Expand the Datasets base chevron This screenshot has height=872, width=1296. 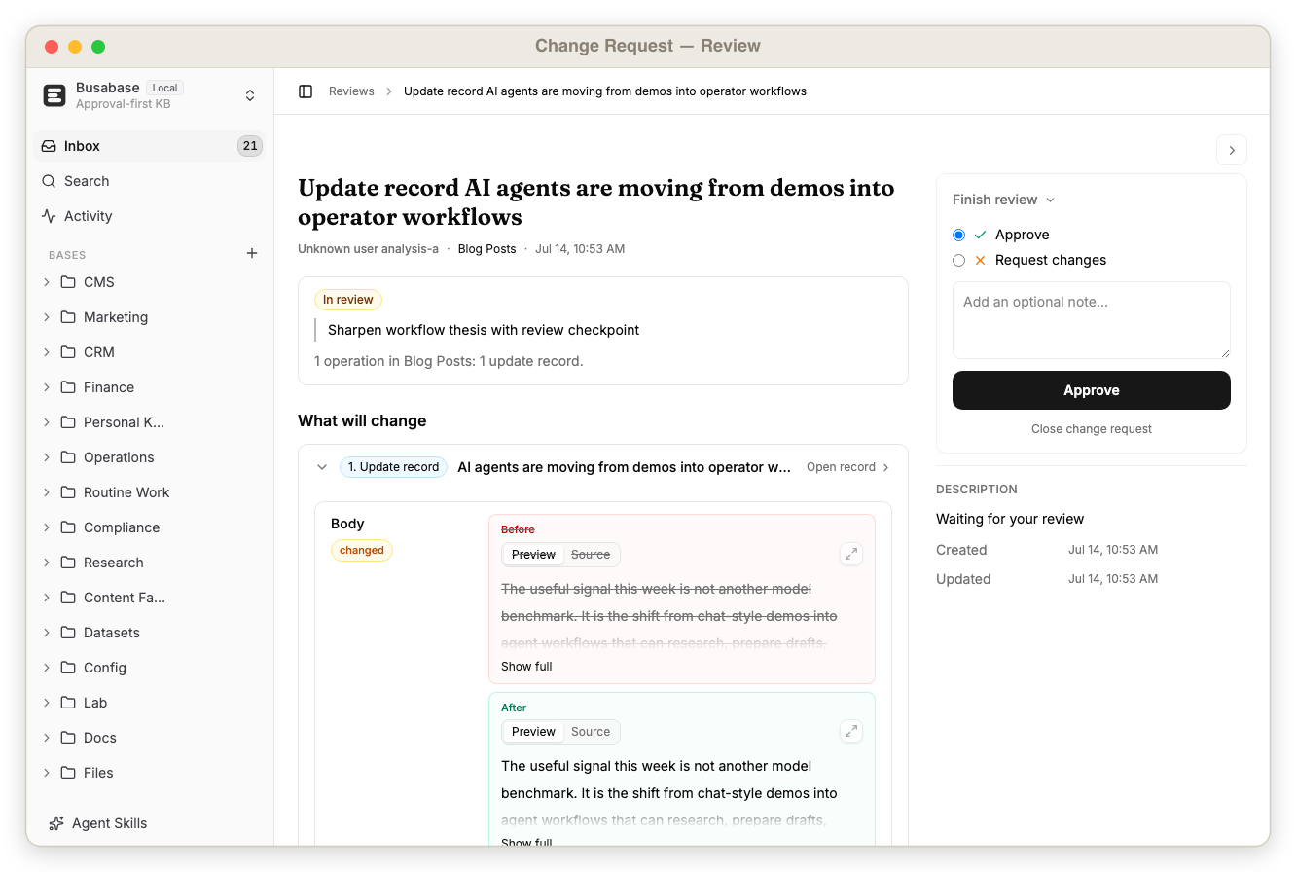pos(47,633)
